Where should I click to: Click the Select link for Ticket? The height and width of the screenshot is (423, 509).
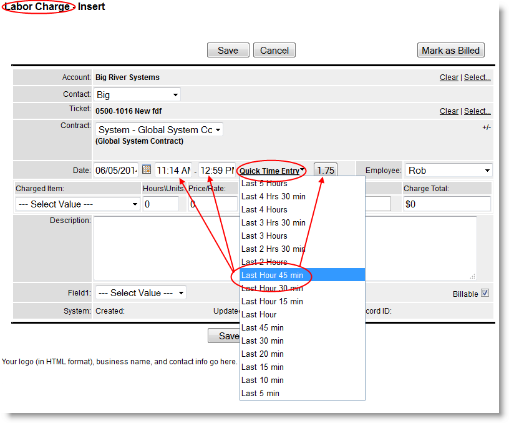coord(477,111)
